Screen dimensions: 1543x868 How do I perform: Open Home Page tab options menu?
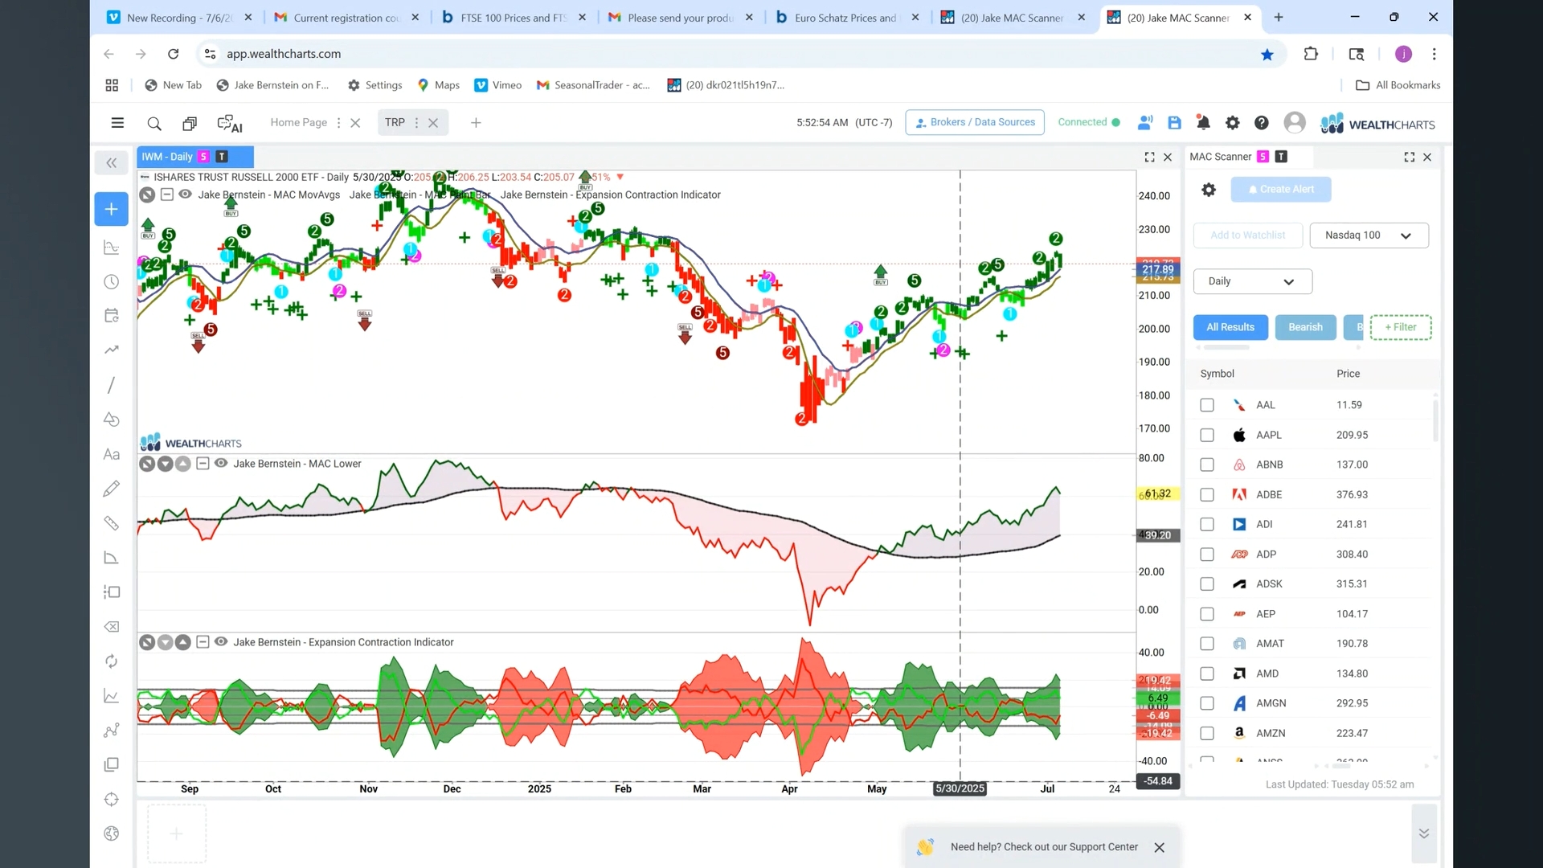(x=338, y=123)
